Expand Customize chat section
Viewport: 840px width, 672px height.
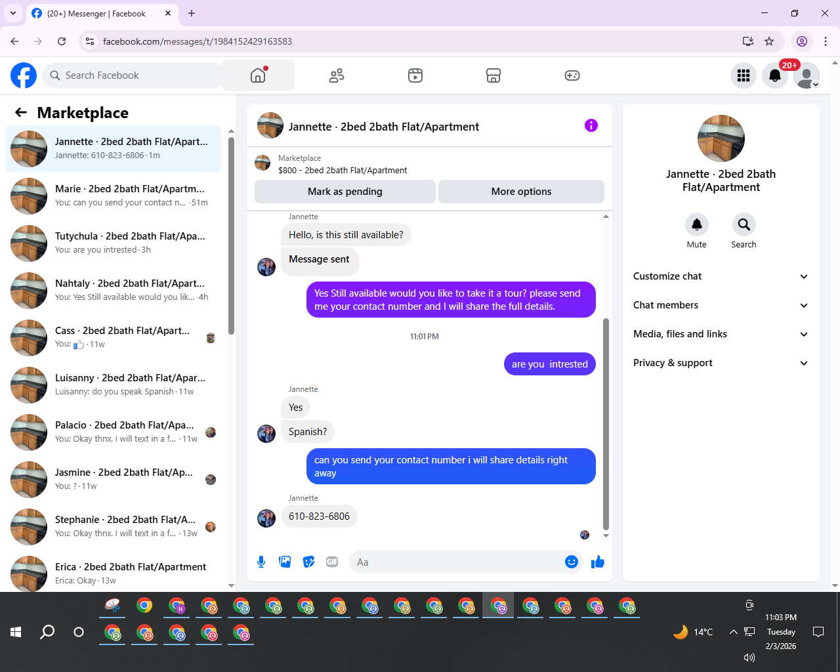[x=721, y=276]
